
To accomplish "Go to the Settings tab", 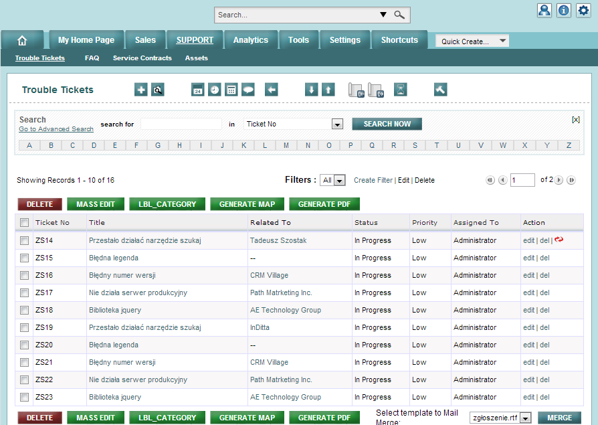I will (x=344, y=40).
